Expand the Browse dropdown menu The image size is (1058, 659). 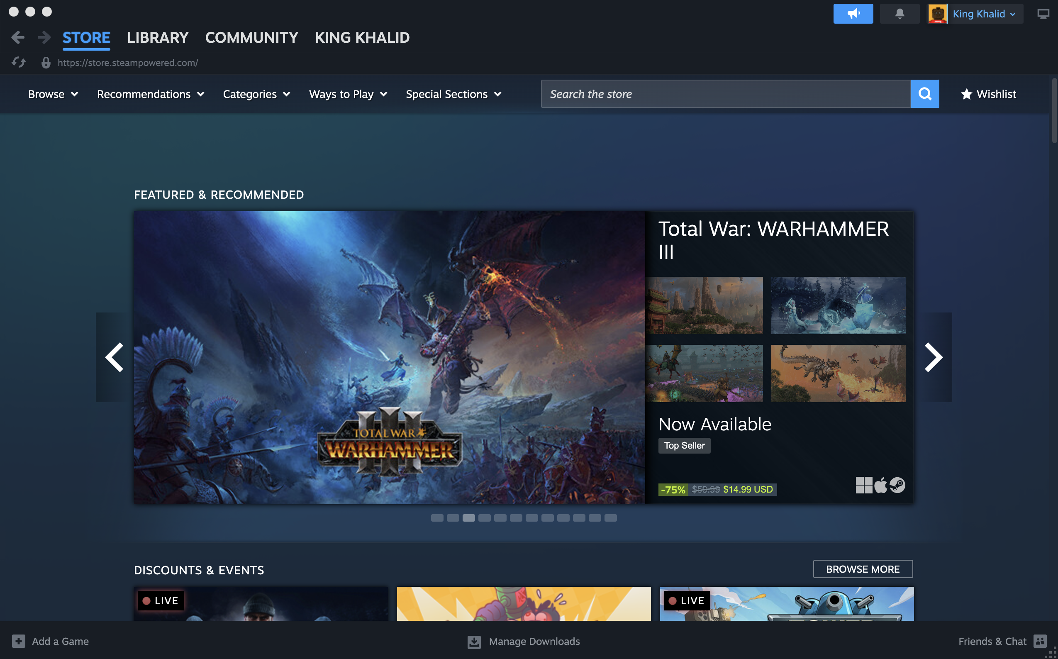[53, 94]
